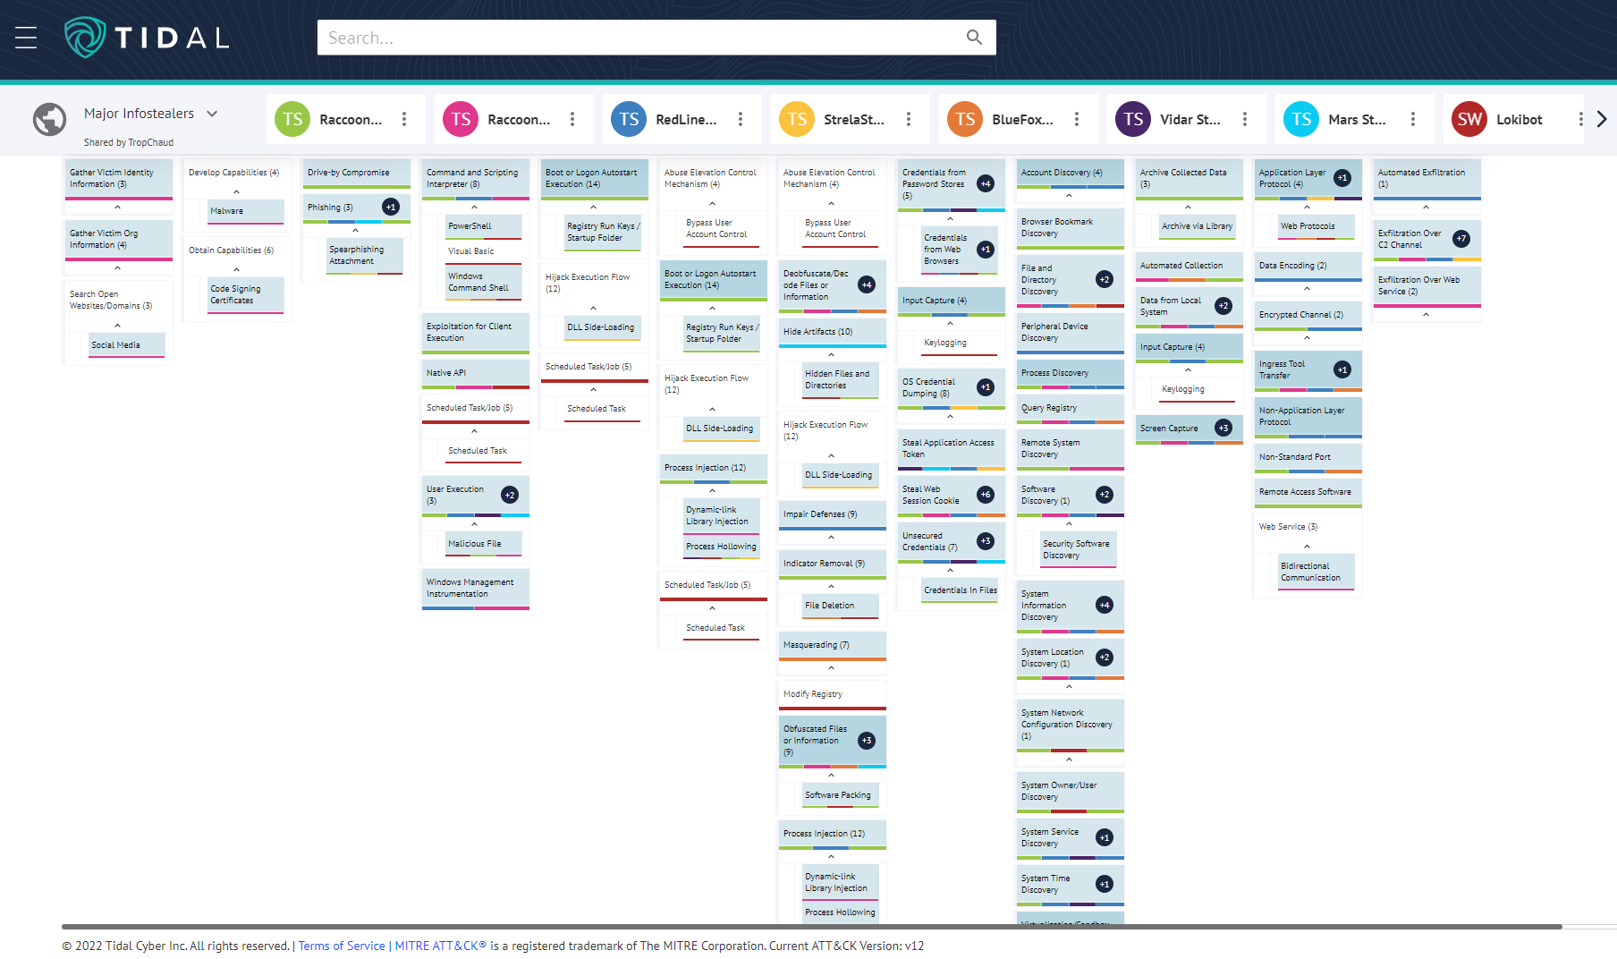Click the Tidal logo
Viewport: 1617px width, 959px height.
click(147, 38)
